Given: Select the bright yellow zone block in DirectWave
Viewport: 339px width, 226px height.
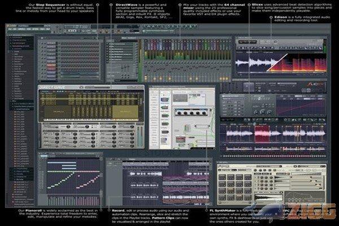Looking at the screenshot, I should pos(125,112).
